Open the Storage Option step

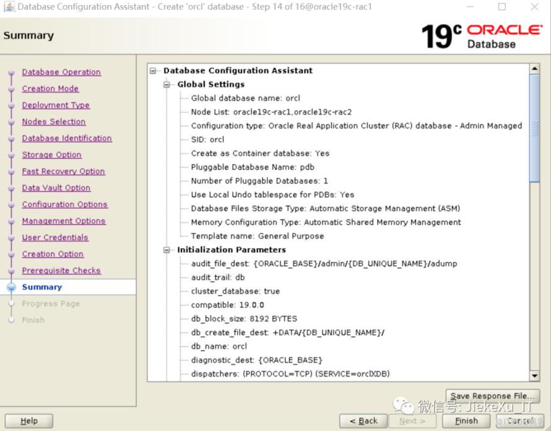coord(51,155)
